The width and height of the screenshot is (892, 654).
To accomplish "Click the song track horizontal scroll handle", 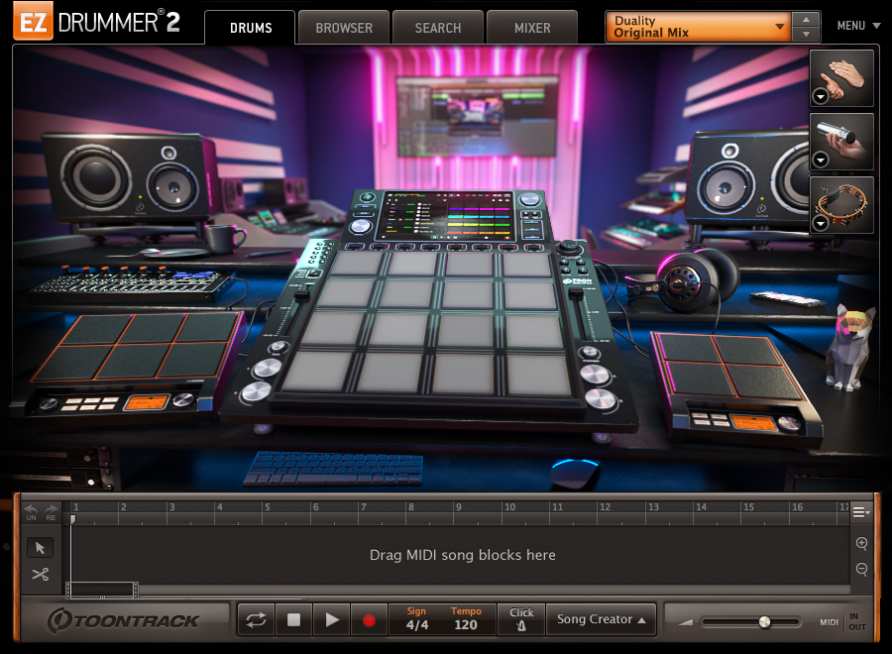I will [102, 590].
